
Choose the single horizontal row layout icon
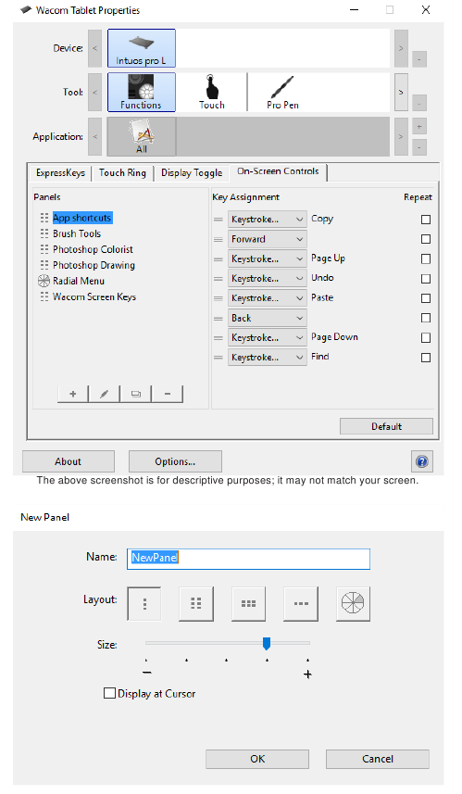[x=301, y=603]
